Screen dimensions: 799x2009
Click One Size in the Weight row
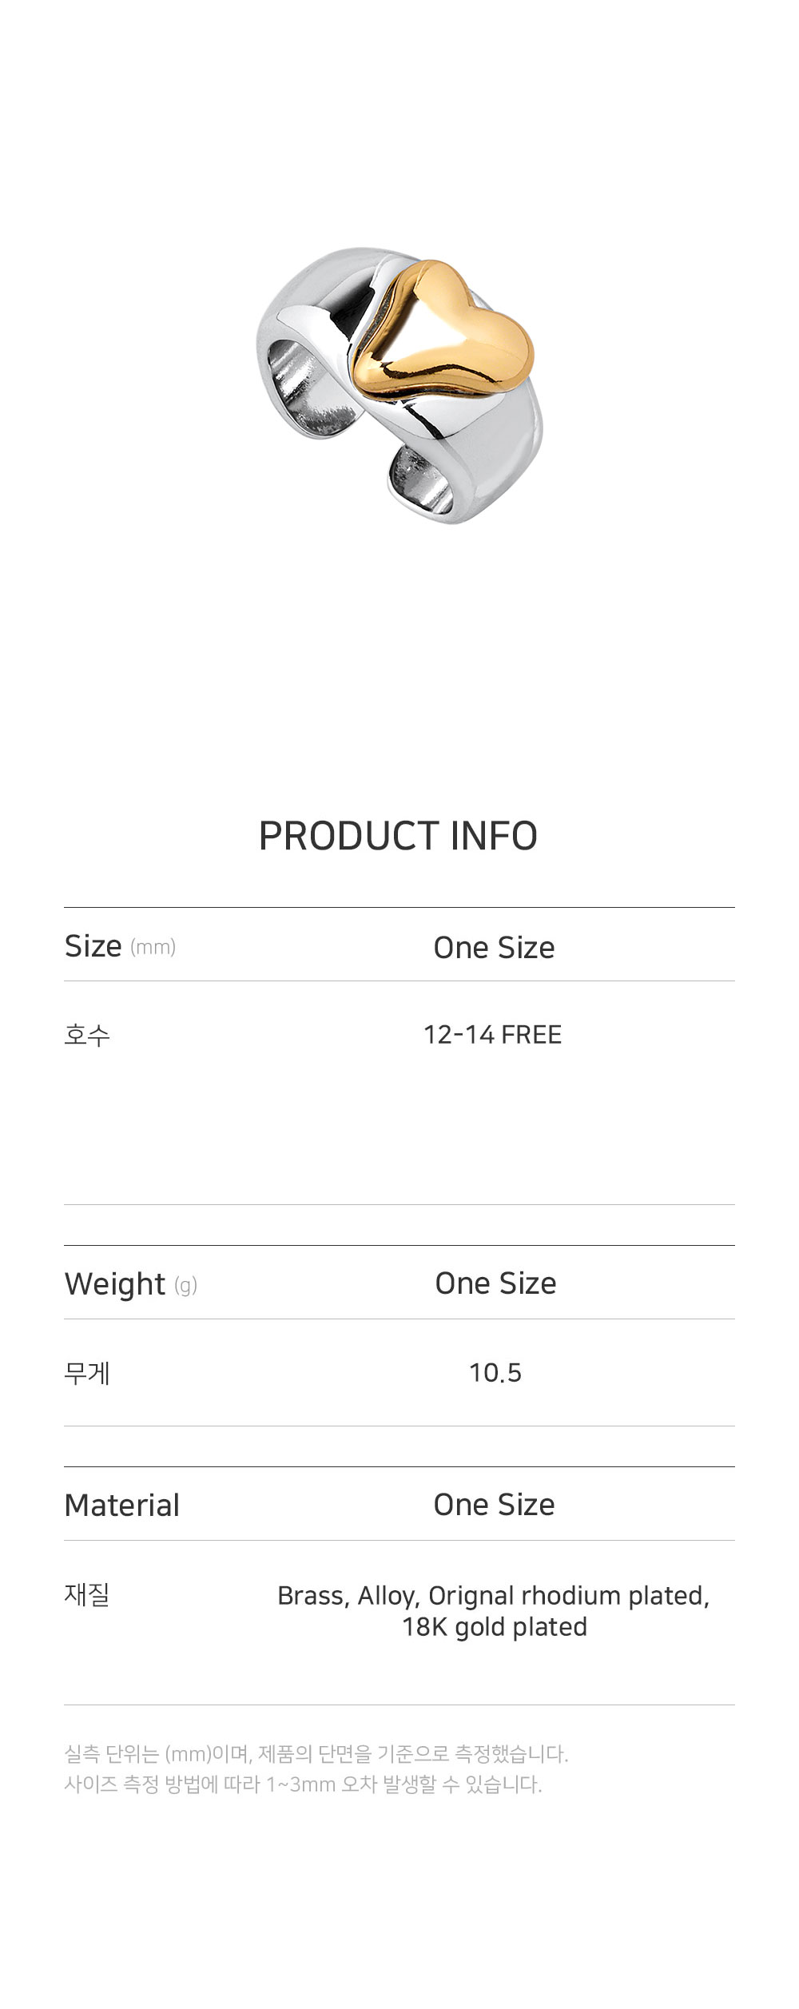point(495,1283)
